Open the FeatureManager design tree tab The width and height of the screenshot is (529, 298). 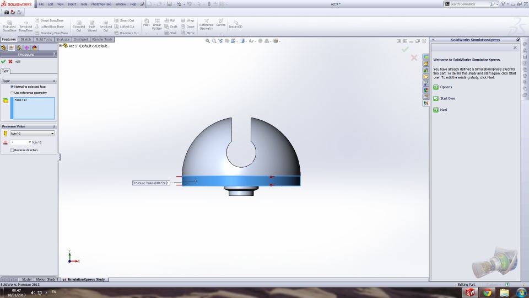(4, 47)
